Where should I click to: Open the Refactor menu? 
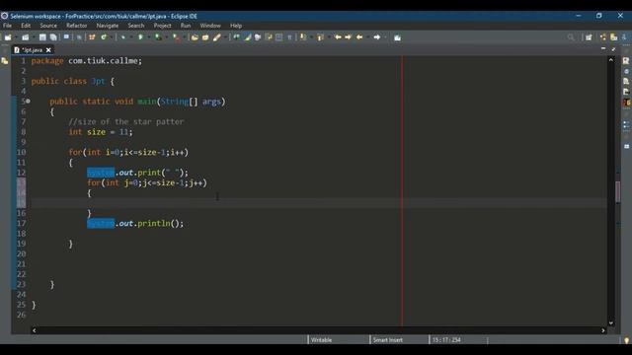pos(77,26)
